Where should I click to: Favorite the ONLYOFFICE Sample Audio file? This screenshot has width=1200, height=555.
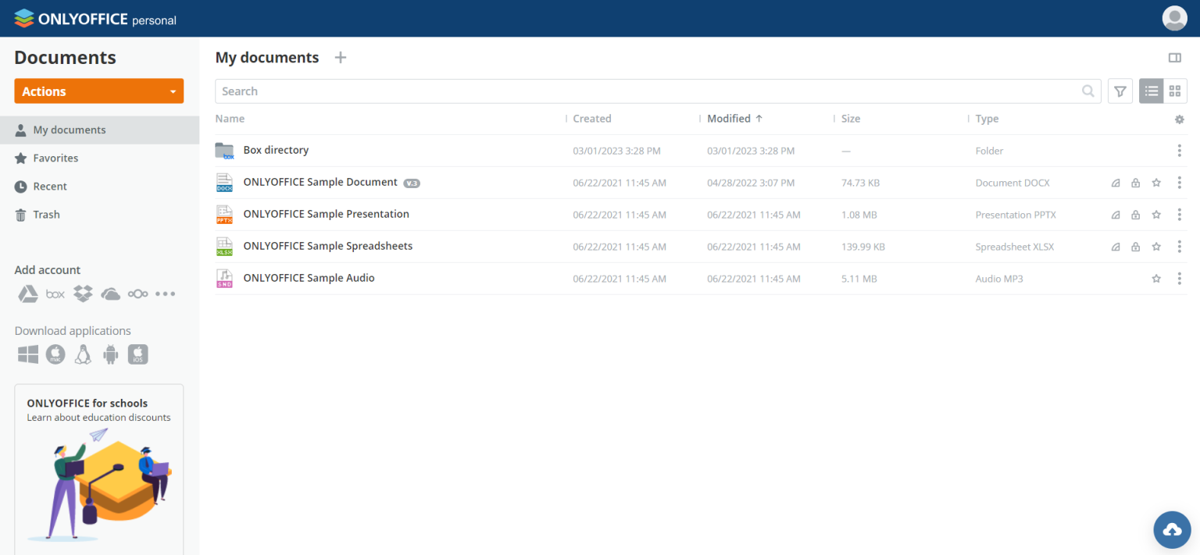[1156, 278]
